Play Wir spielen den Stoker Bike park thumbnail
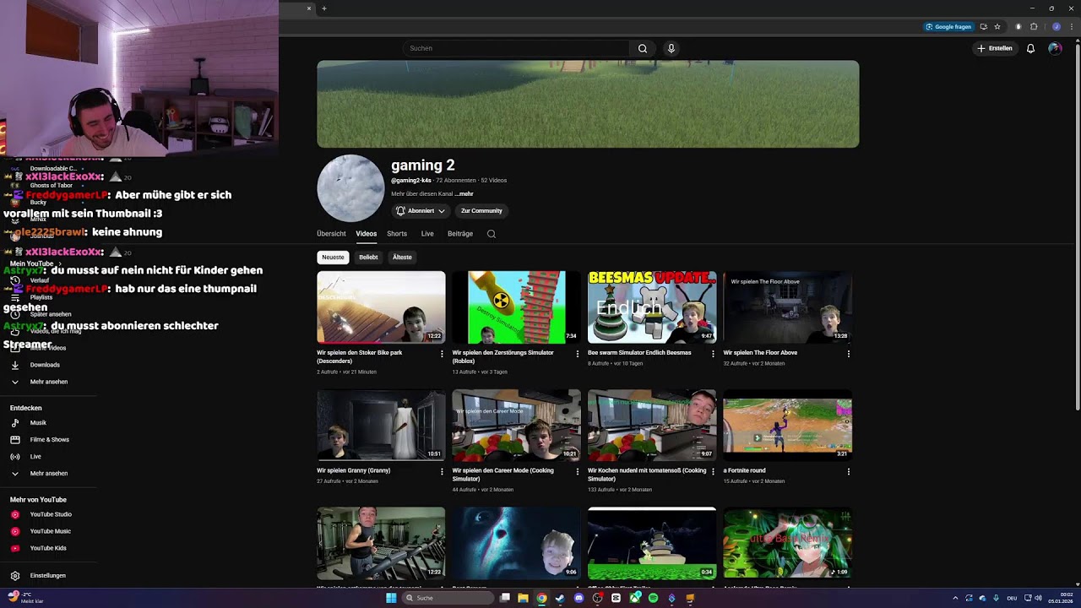 pos(381,307)
